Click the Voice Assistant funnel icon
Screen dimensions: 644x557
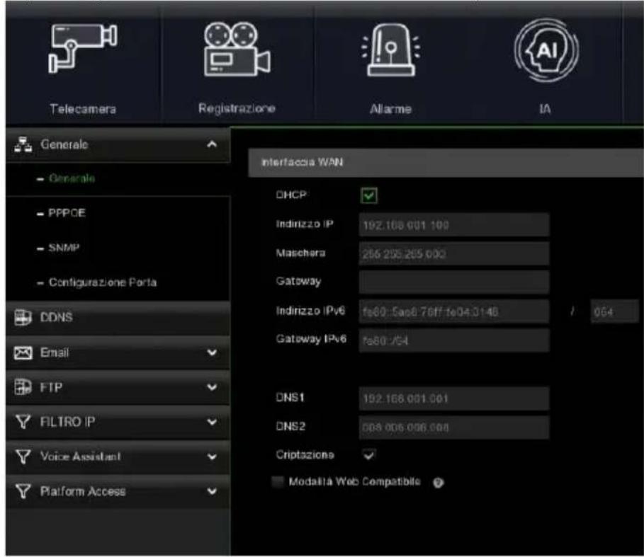23,456
